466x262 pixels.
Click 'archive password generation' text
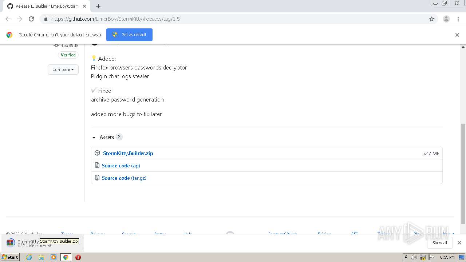pyautogui.click(x=127, y=99)
